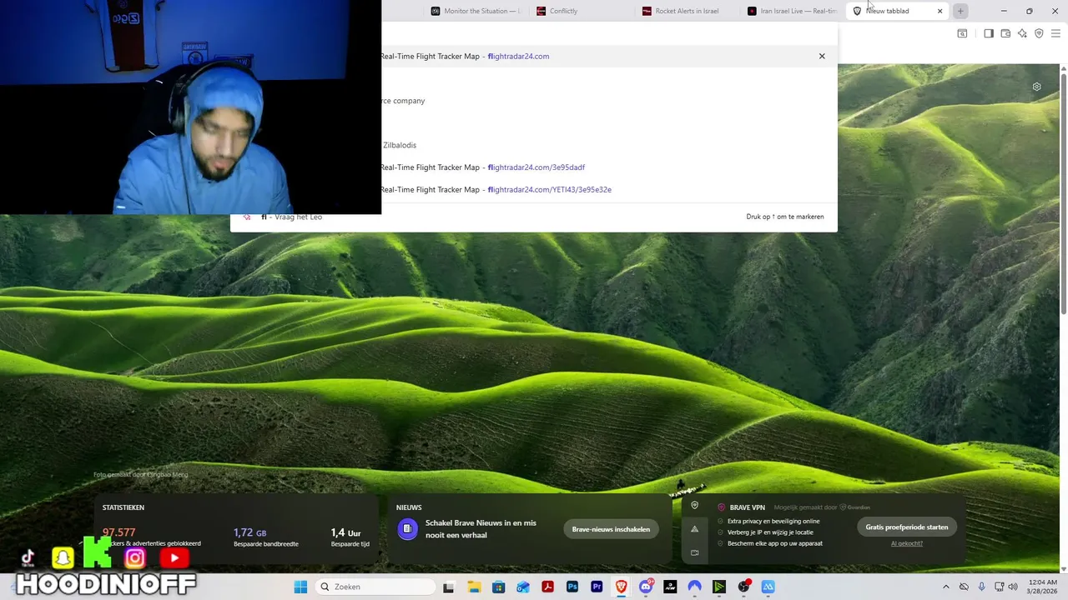The image size is (1068, 600).
Task: Open the tab search icon in toolbar
Action: tap(962, 33)
